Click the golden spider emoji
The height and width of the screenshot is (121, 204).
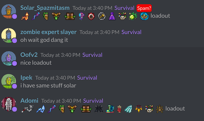(160, 109)
